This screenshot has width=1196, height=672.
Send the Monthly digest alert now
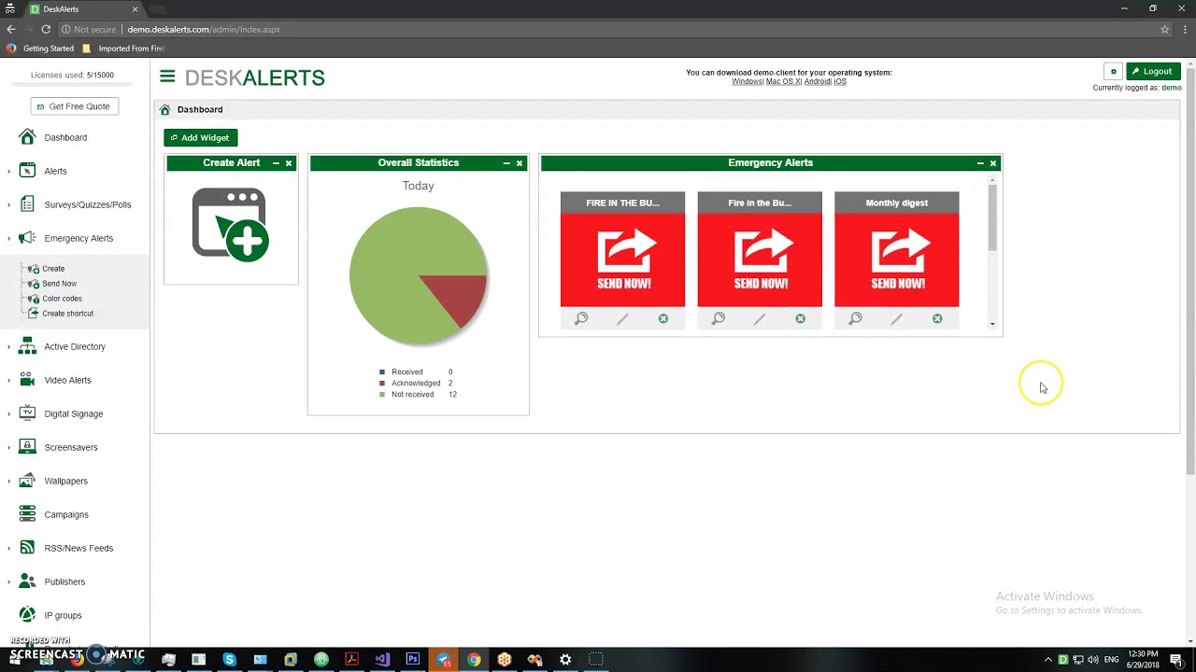tap(896, 260)
